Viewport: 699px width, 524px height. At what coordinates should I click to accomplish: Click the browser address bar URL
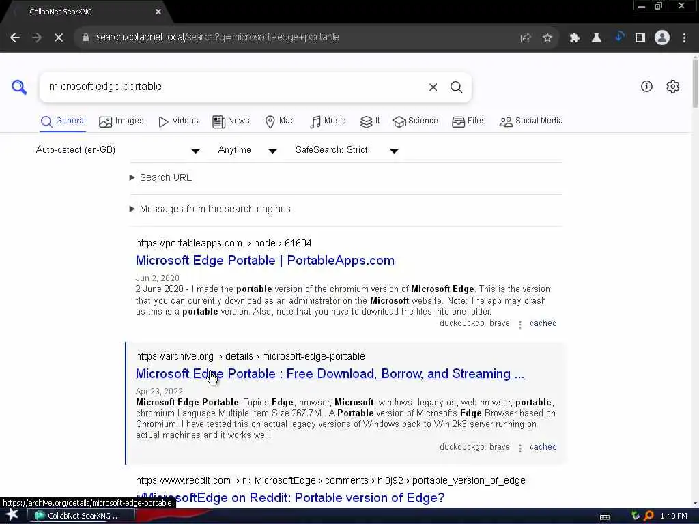tap(218, 38)
